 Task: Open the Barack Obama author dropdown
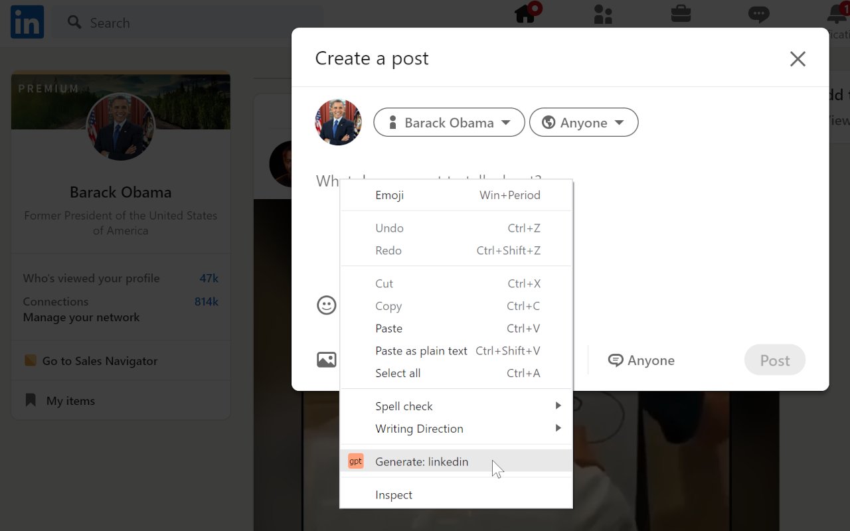[449, 123]
